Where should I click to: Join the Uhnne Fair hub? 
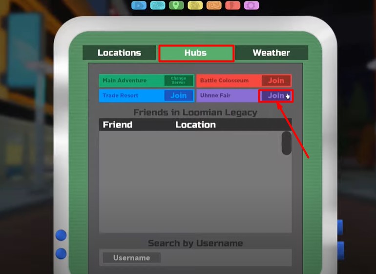tap(276, 96)
